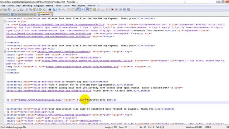Click Save Recorded Macro icon

pos(128,10)
